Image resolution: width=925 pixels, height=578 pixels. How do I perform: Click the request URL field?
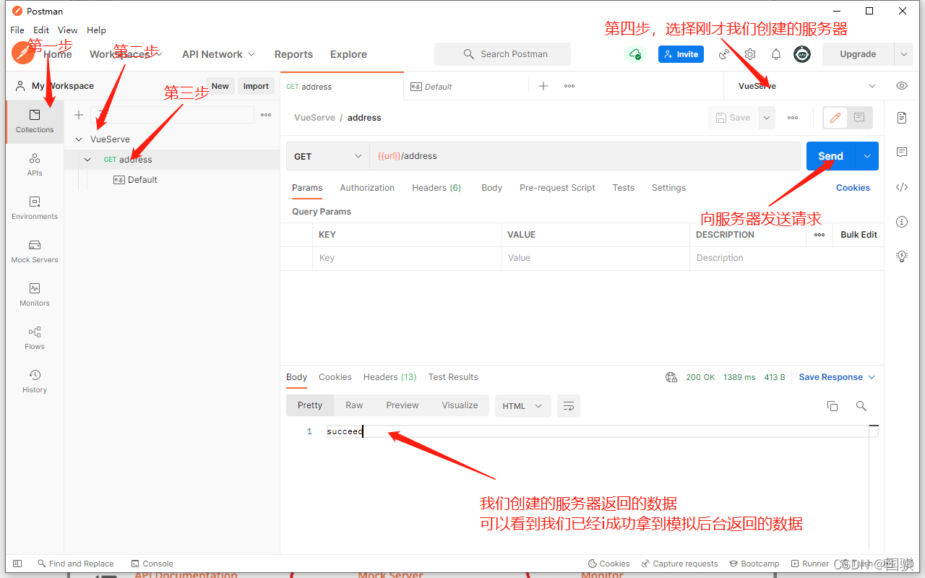click(585, 156)
